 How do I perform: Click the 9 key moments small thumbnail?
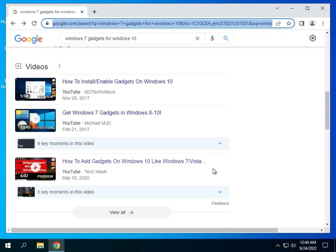coord(26,143)
